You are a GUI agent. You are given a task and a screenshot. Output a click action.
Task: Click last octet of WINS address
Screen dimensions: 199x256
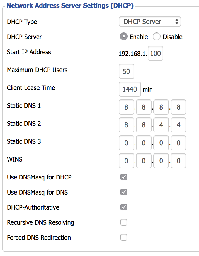(178, 161)
